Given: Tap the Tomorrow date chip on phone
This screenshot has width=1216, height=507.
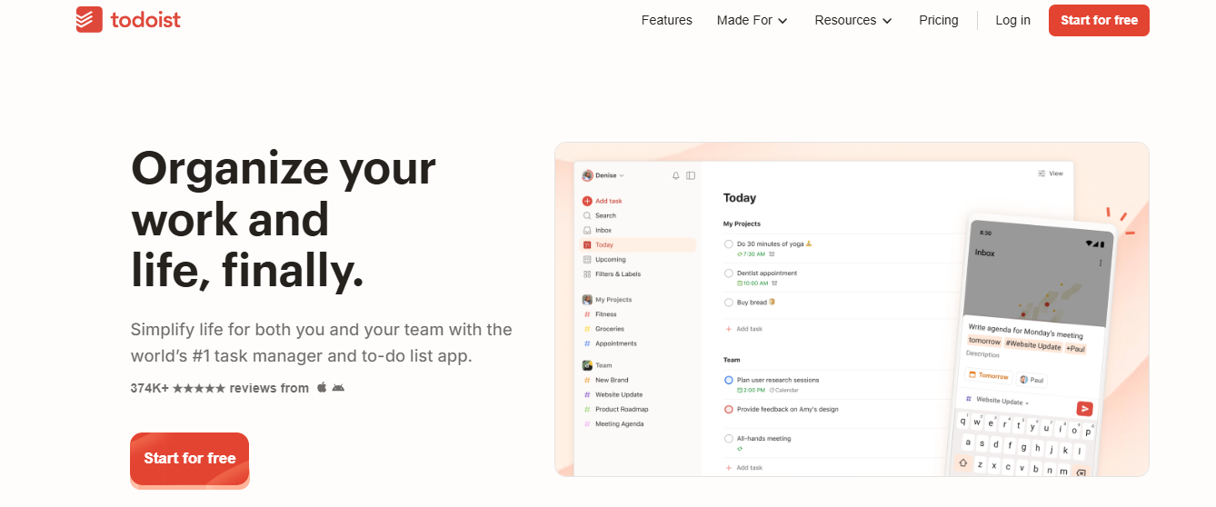Looking at the screenshot, I should 989,376.
